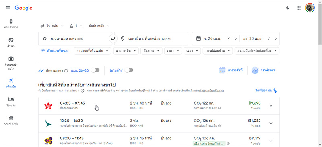The height and width of the screenshot is (147, 322).
Task: Toggle ติดตามราคา เม.ย. 26-30 switch
Action: (x=95, y=70)
